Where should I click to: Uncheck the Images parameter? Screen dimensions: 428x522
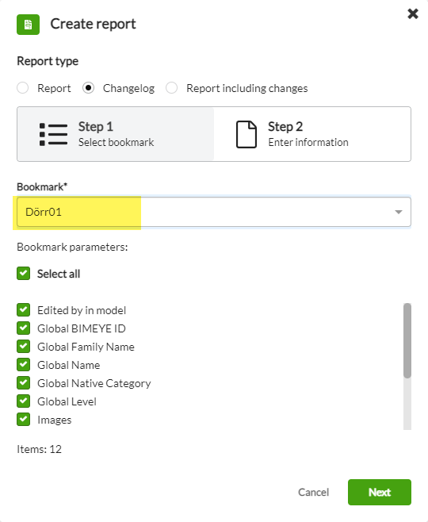click(x=23, y=420)
